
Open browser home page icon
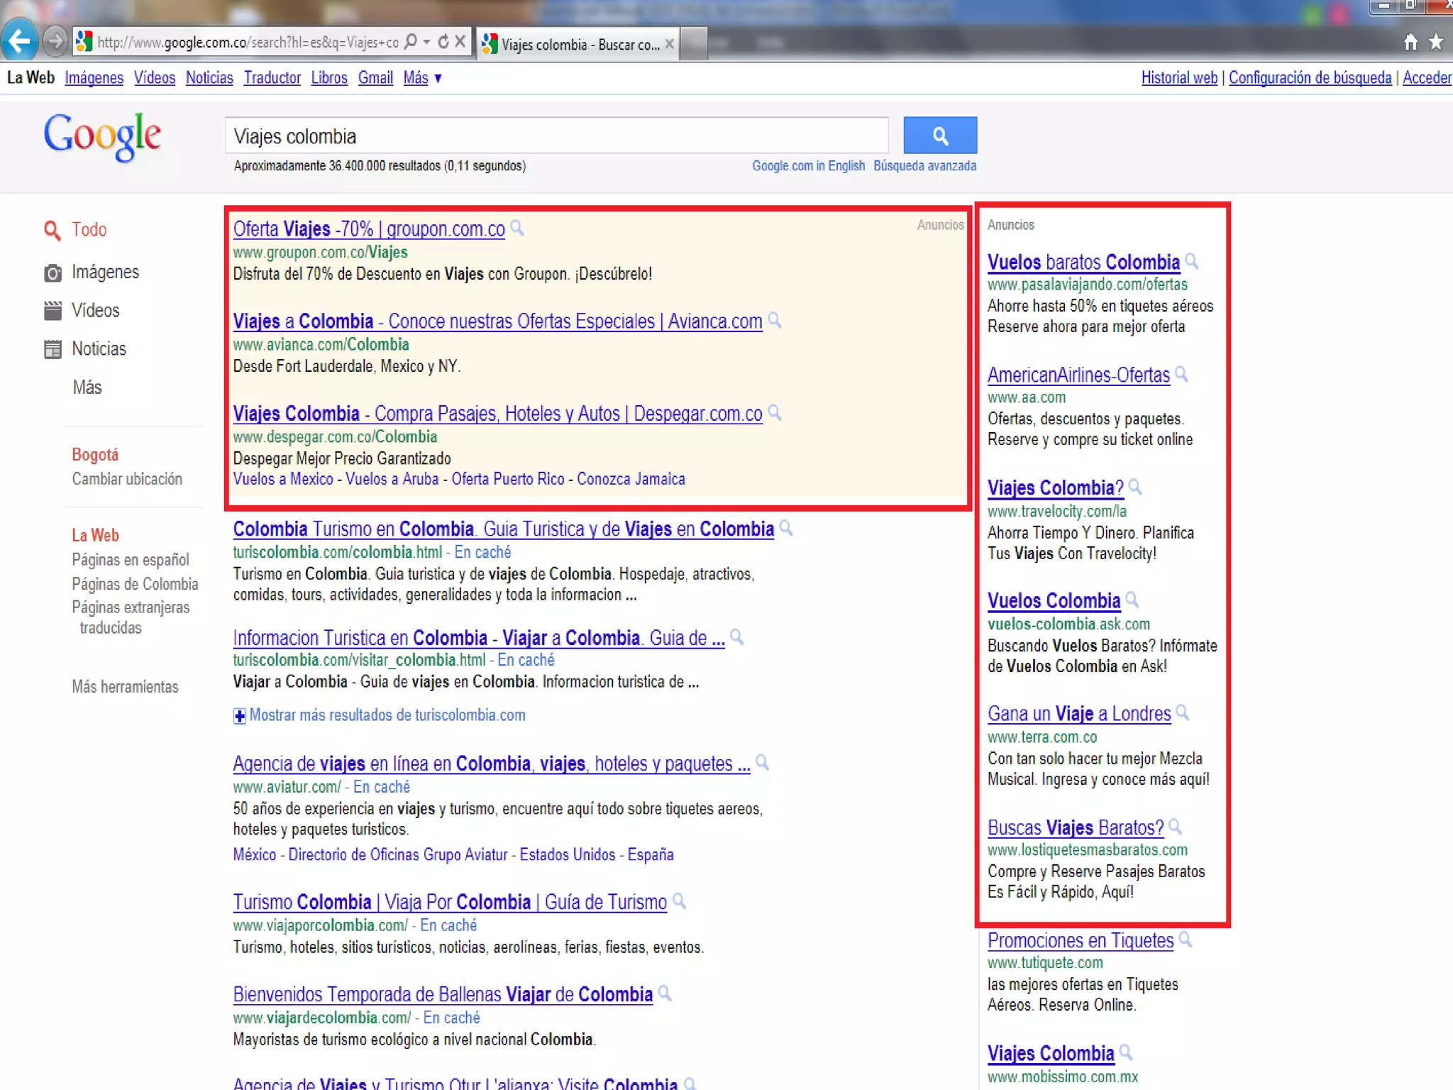[x=1410, y=43]
